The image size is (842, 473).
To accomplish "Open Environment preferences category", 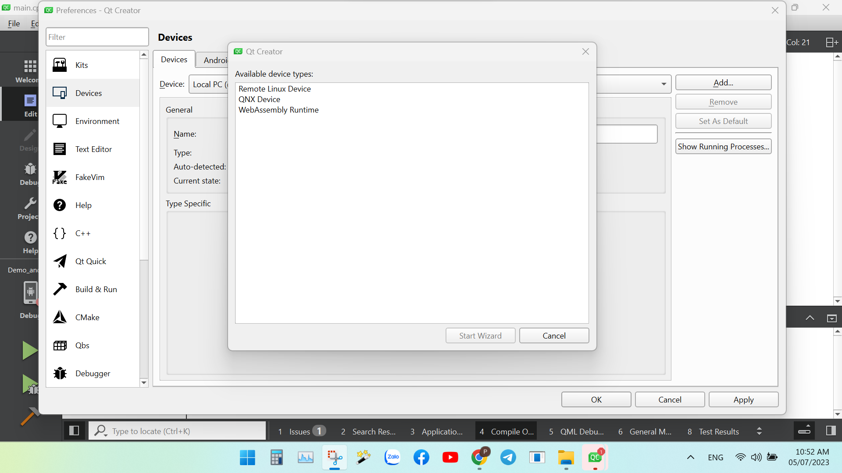I will coord(93,121).
